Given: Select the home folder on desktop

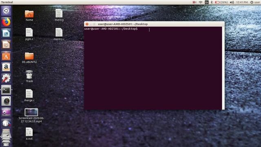Looking at the screenshot, I should (29, 16).
